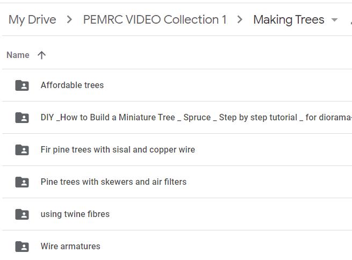Click the Making Trees breadcrumb title

[x=289, y=20]
